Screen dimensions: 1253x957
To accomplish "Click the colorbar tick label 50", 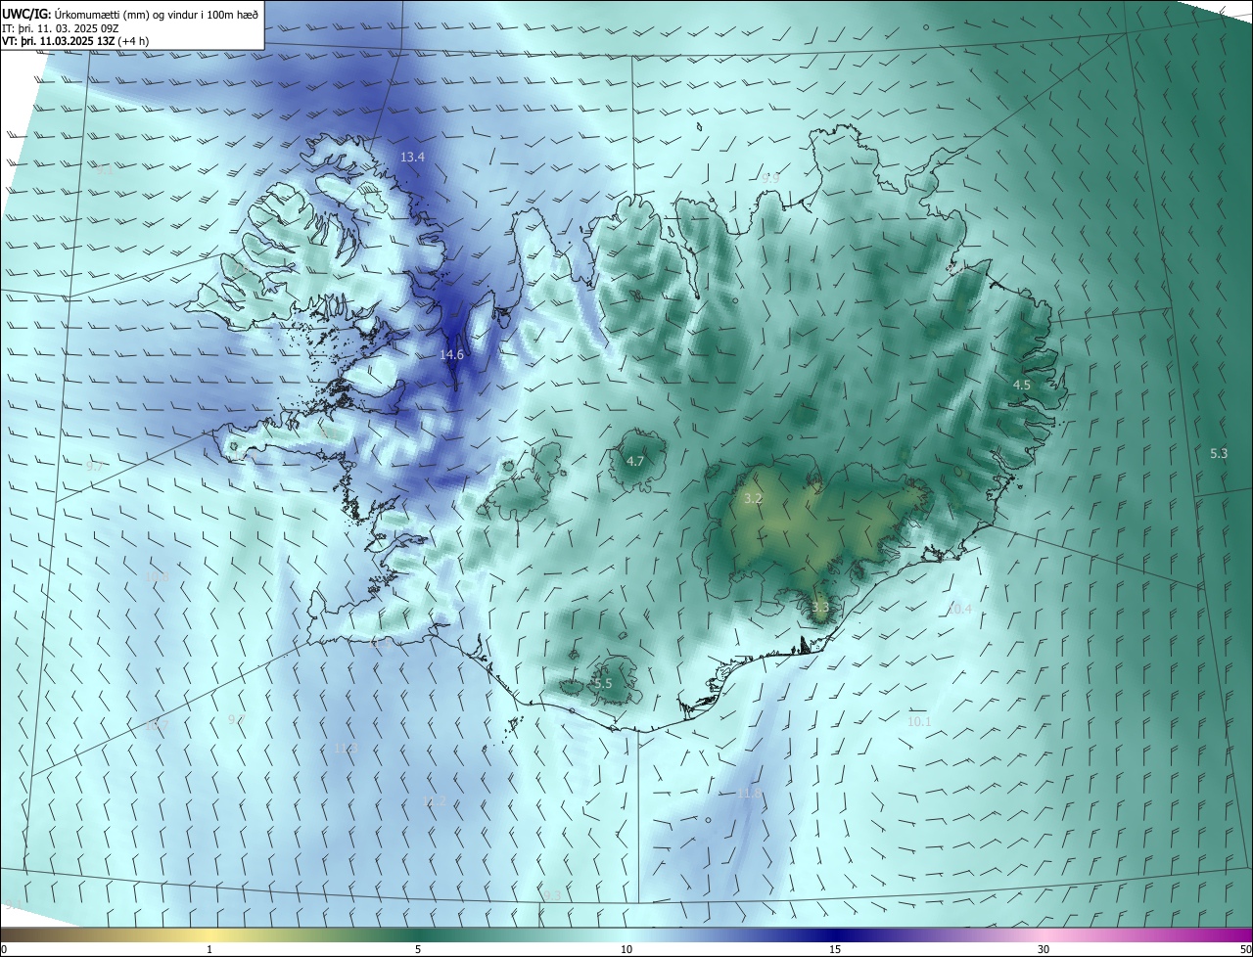I will pos(1245,949).
